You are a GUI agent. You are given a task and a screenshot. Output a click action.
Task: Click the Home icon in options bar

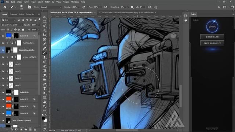(5, 7)
